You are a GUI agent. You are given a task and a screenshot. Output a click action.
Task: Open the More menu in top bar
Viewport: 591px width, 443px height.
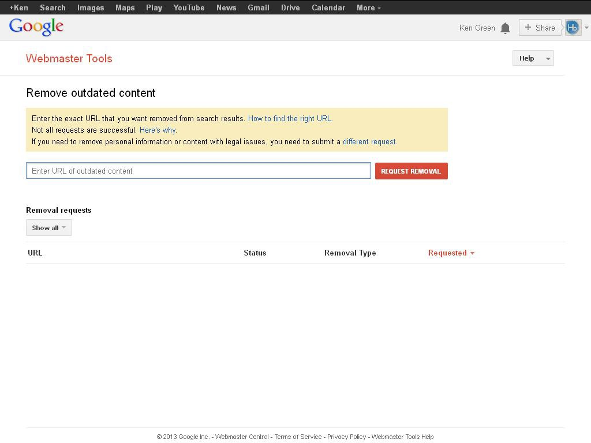(368, 7)
